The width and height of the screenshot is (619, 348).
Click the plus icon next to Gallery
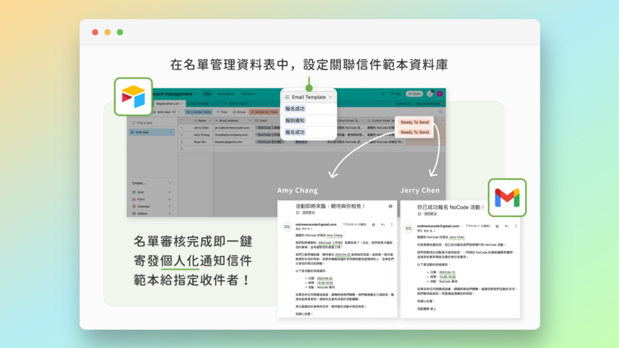170,213
